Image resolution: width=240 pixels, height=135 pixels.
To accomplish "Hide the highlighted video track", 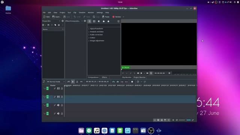I will point(58,97).
